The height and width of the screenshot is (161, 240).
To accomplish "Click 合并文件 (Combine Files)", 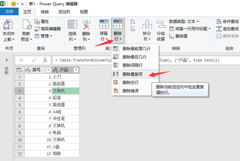I will 227,36.
